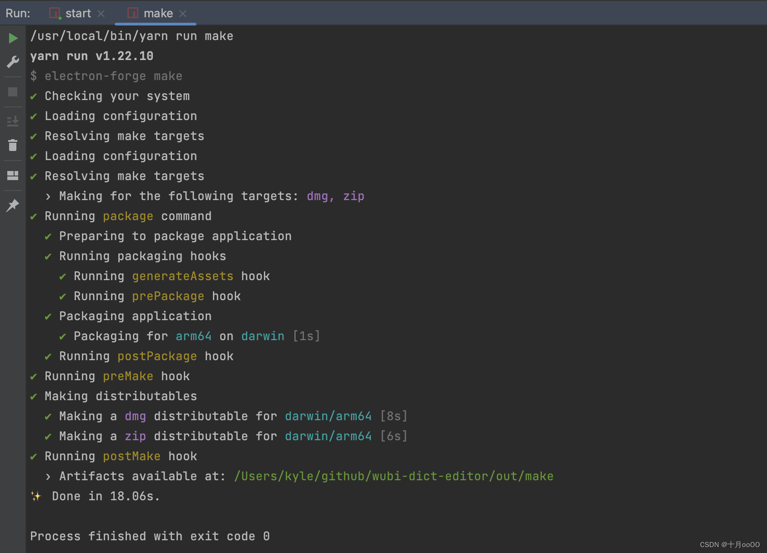Click the 'yarn run v1.22.10' line
Viewport: 767px width, 553px height.
[91, 56]
